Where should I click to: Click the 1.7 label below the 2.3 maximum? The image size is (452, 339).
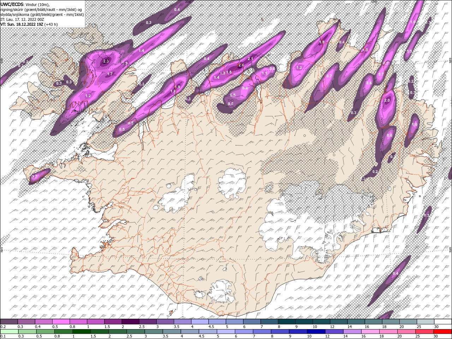(x=110, y=74)
